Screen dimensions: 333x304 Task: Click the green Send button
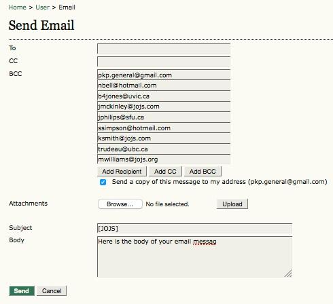[22, 291]
